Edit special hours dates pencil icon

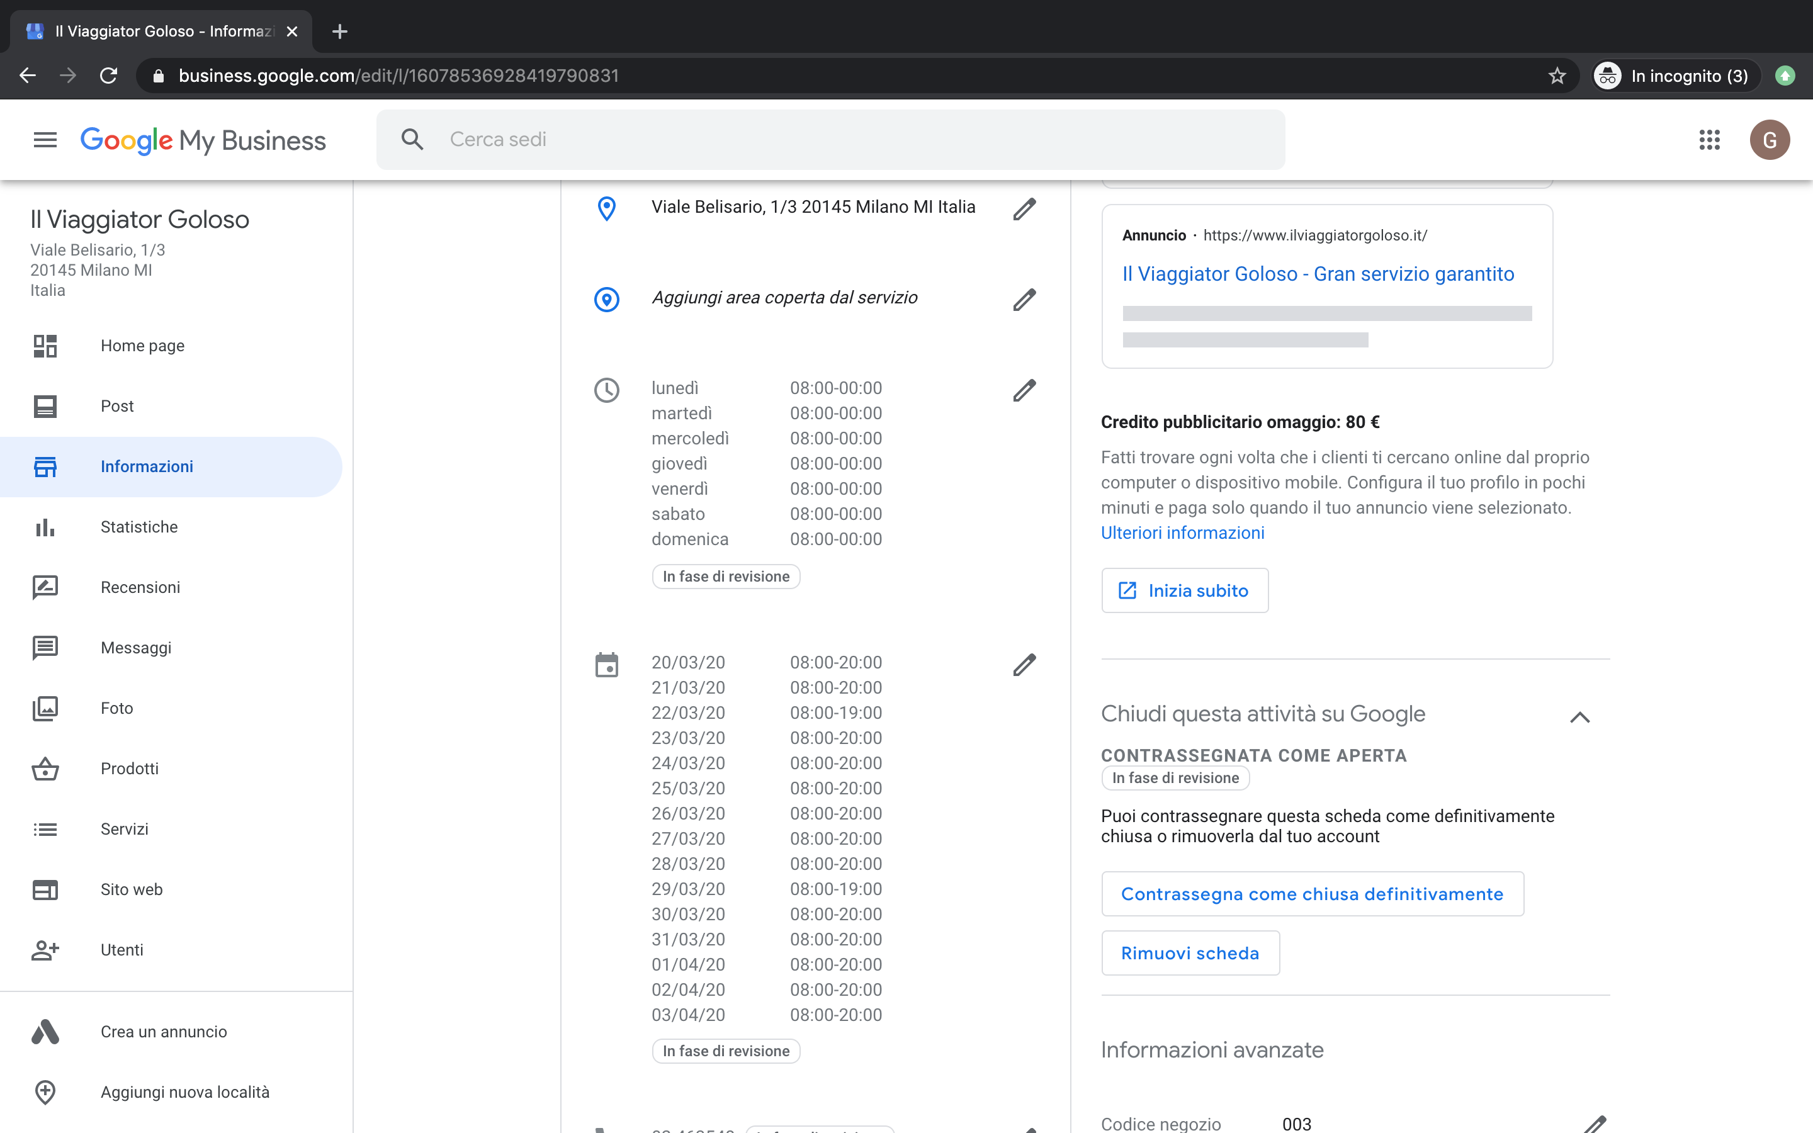[1024, 665]
